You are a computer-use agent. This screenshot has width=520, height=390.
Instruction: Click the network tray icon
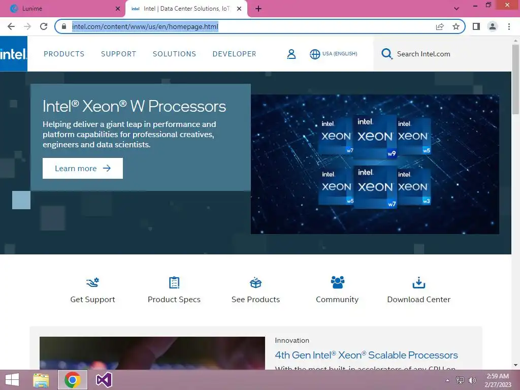pyautogui.click(x=460, y=380)
